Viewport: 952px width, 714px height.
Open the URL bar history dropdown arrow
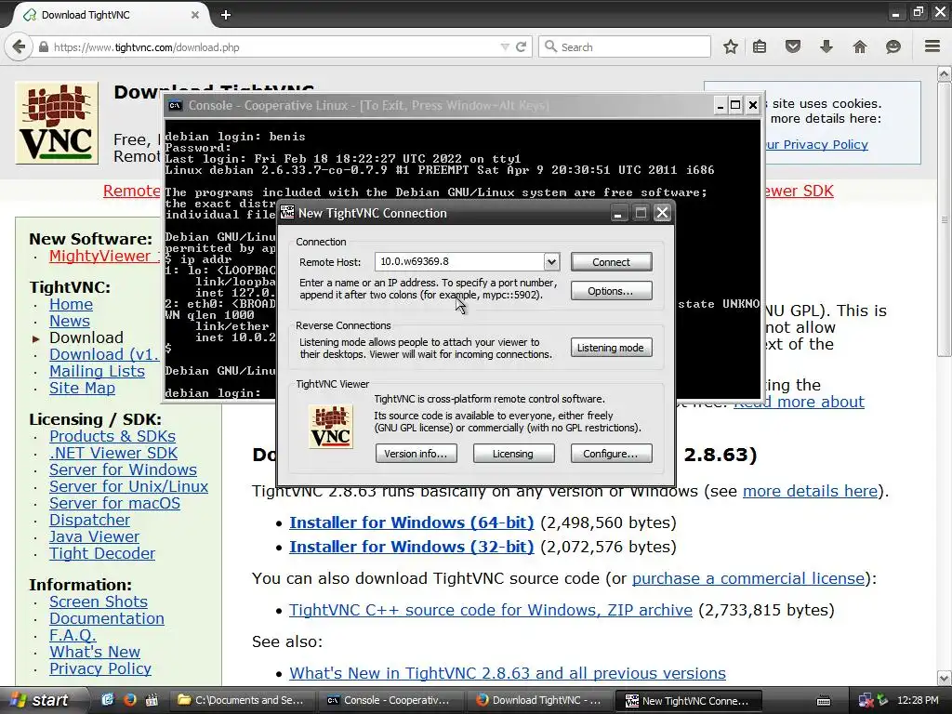[505, 46]
